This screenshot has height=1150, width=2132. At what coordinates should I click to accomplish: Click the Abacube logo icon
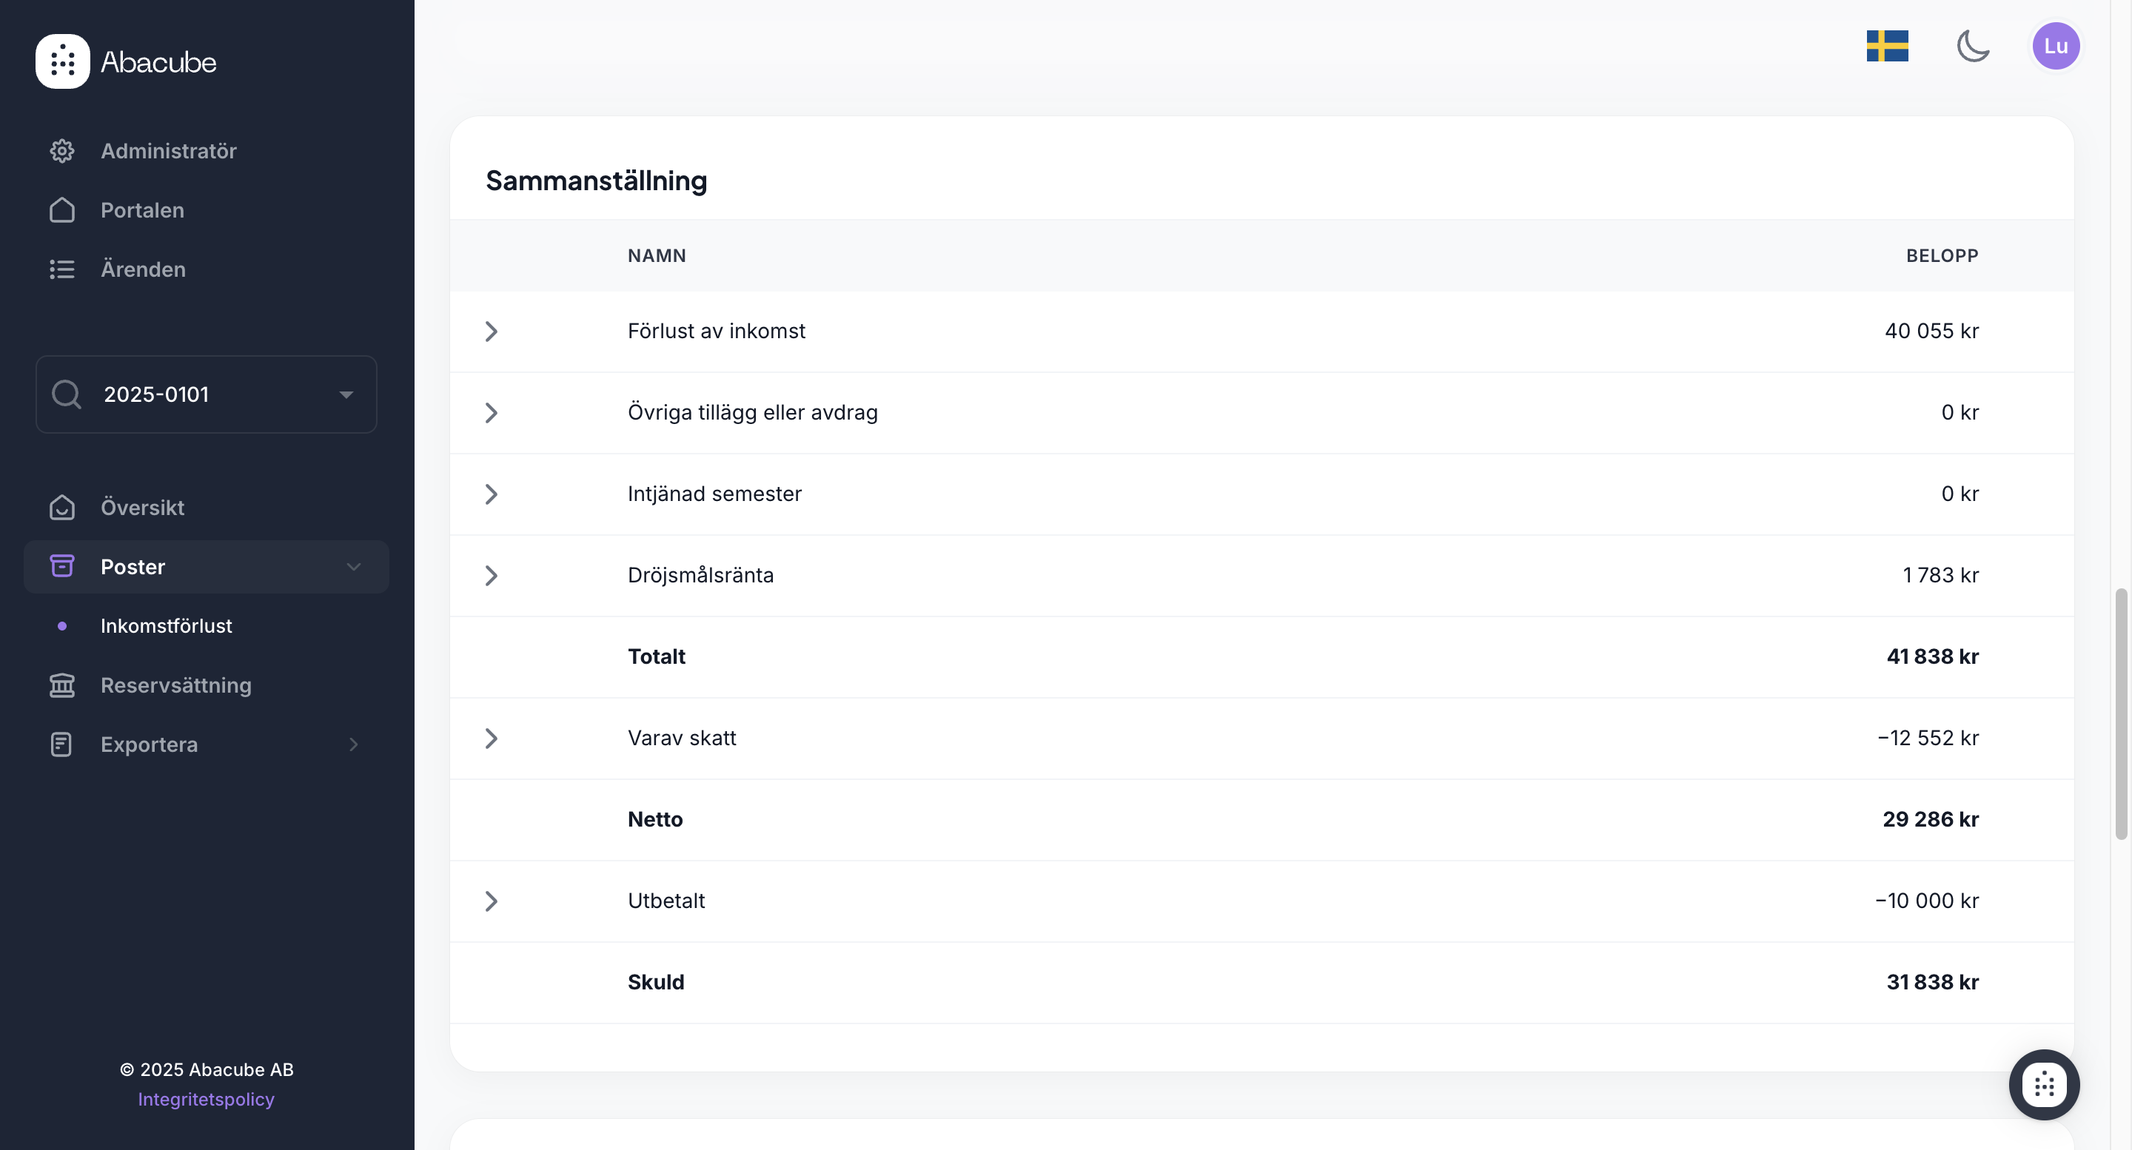62,61
